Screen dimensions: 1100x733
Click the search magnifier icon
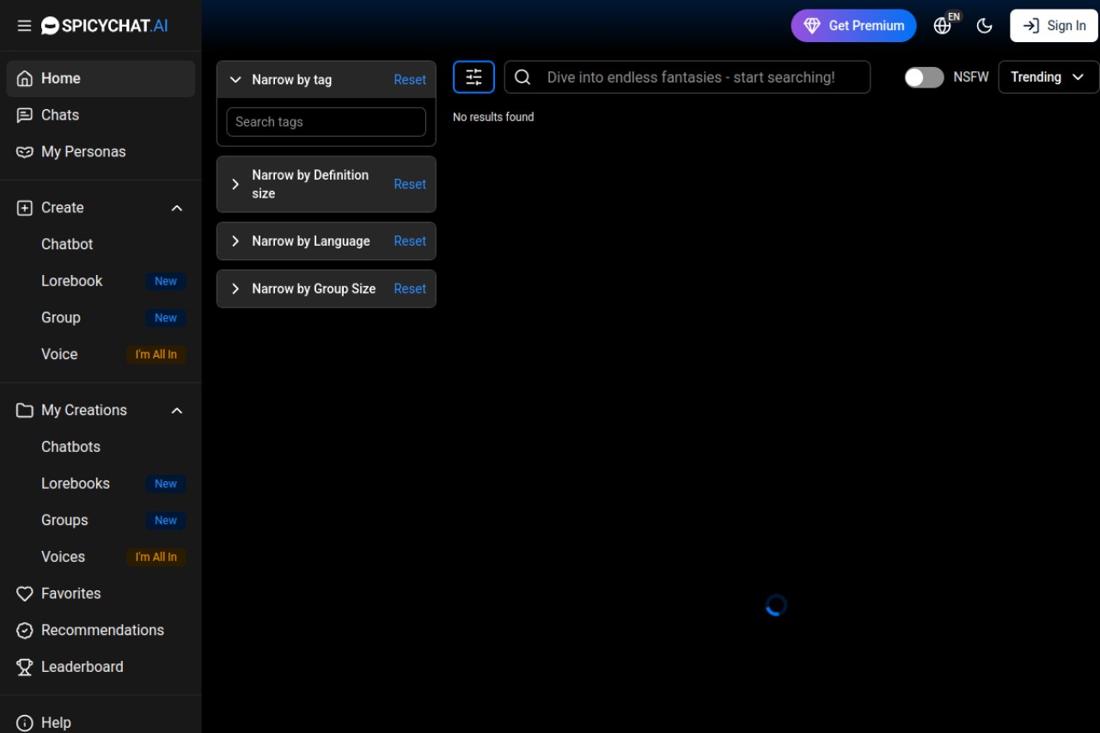(522, 77)
